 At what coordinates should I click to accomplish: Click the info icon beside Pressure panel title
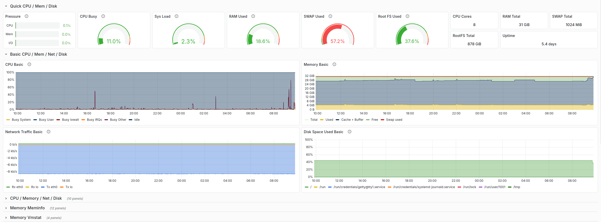pyautogui.click(x=27, y=16)
